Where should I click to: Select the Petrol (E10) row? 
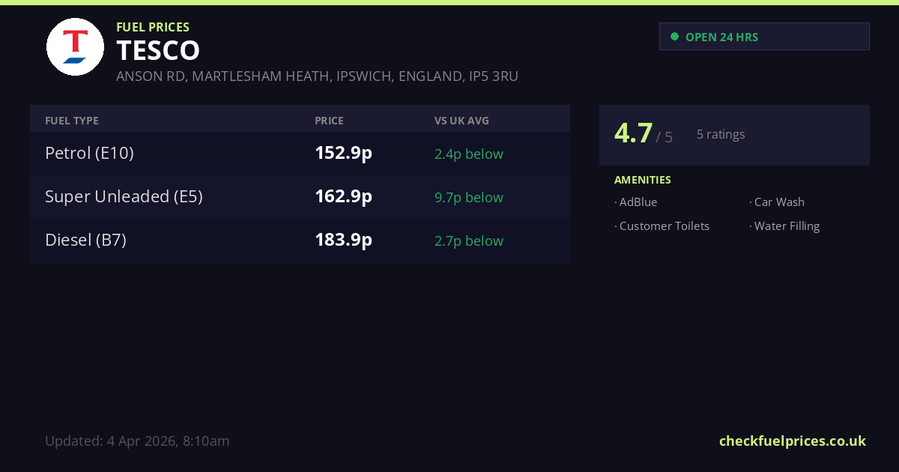(x=300, y=153)
